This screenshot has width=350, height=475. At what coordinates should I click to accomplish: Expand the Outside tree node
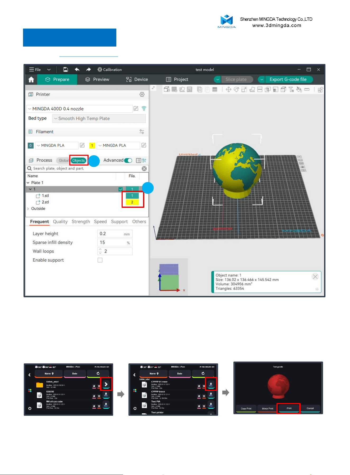(x=28, y=209)
